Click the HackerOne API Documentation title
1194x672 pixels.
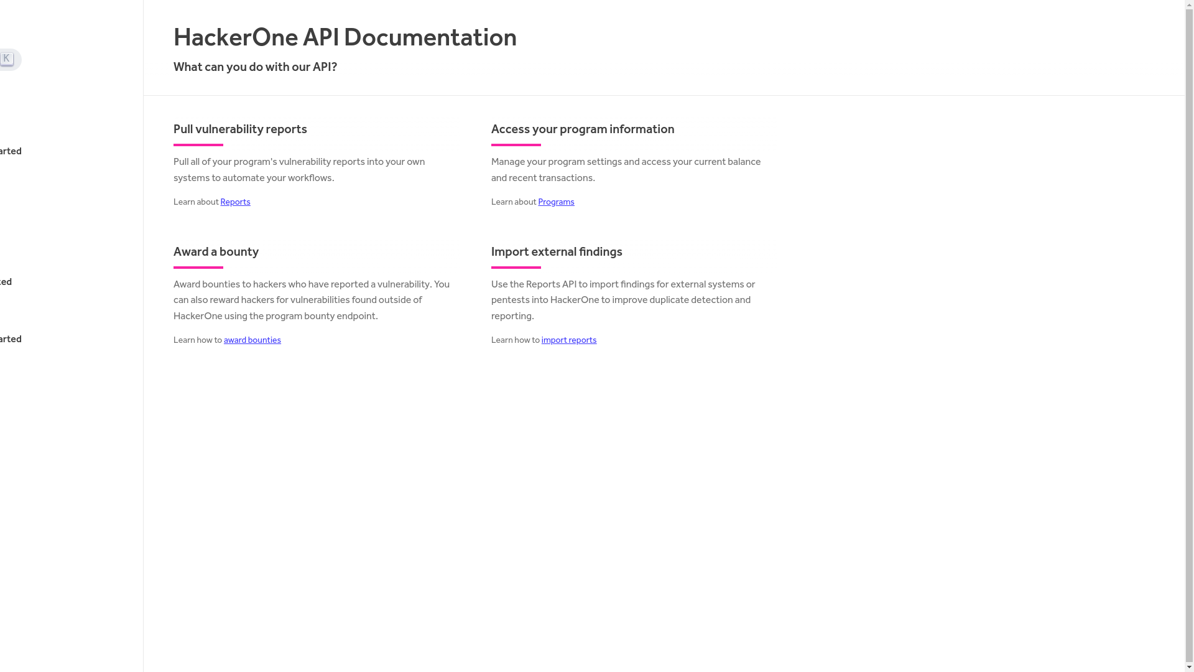click(x=345, y=37)
